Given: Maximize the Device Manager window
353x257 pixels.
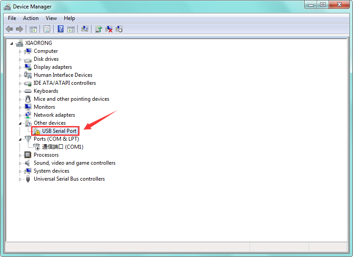Looking at the screenshot, I should click(x=323, y=5).
